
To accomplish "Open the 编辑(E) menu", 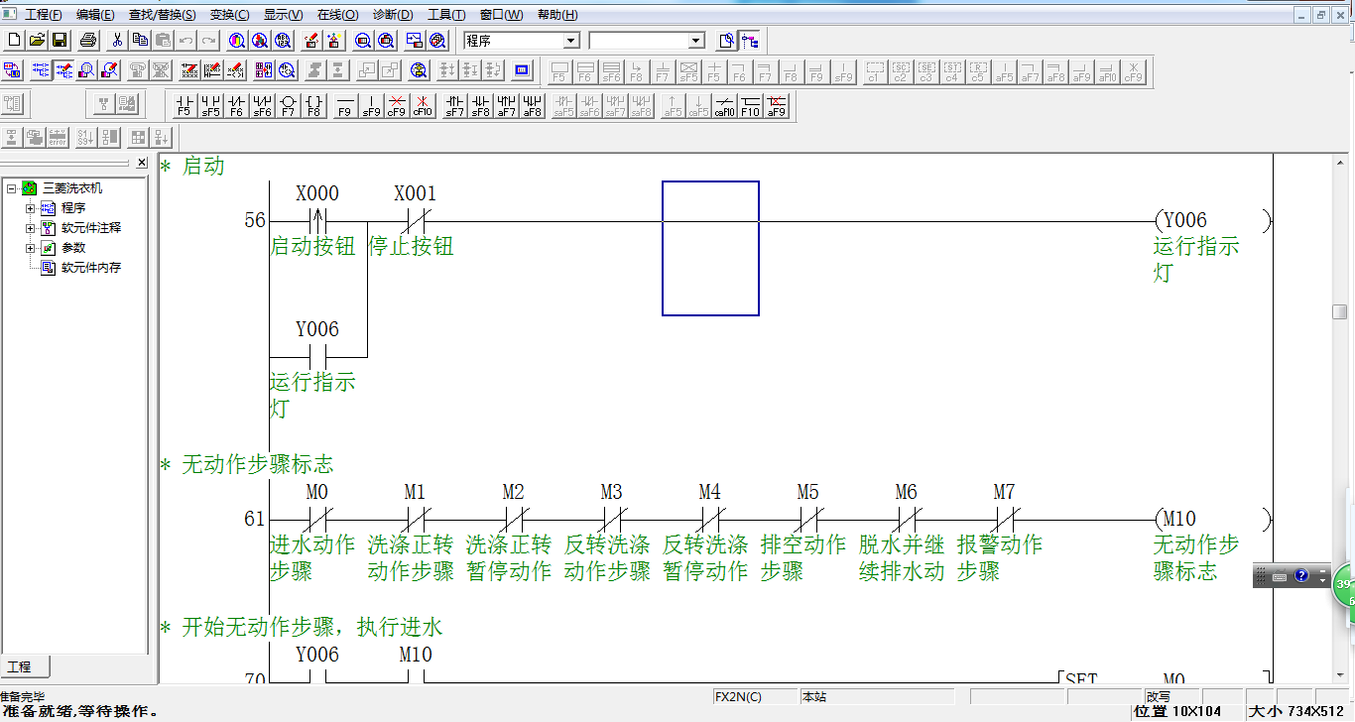I will point(95,15).
